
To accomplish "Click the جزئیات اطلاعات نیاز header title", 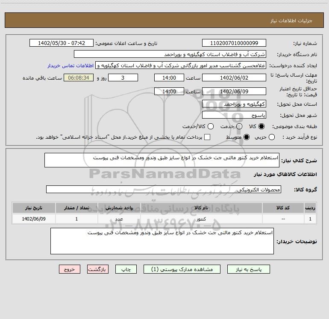I will 291,21.
